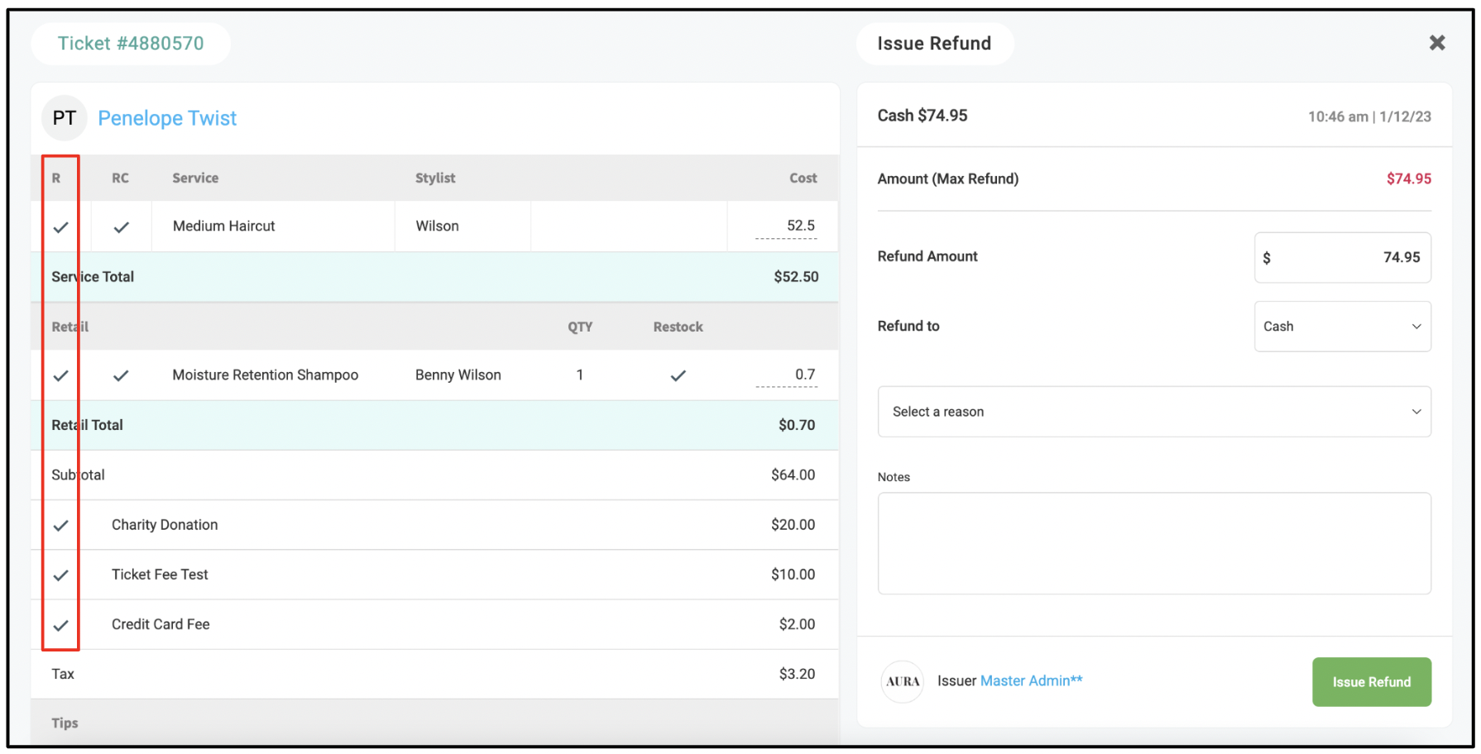Click the Subtotal $64.00 value
1481x754 pixels.
click(x=793, y=475)
